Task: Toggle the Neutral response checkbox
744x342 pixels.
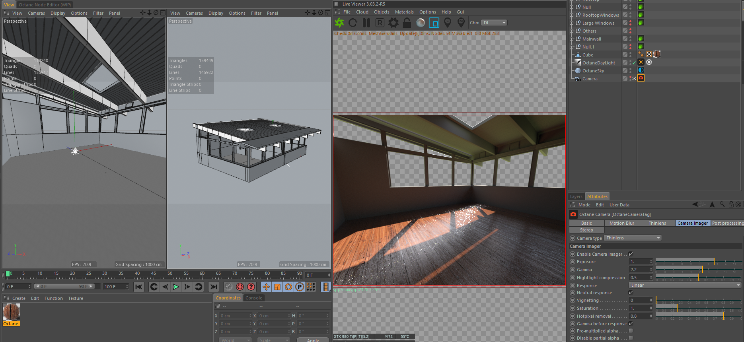Action: pyautogui.click(x=631, y=293)
